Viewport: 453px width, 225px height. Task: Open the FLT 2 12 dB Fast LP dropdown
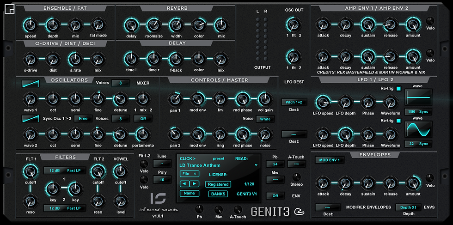pyautogui.click(x=65, y=208)
